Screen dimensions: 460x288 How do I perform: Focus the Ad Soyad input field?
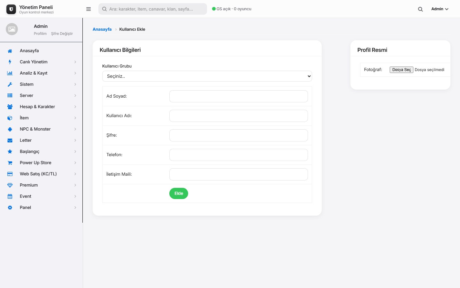point(239,96)
